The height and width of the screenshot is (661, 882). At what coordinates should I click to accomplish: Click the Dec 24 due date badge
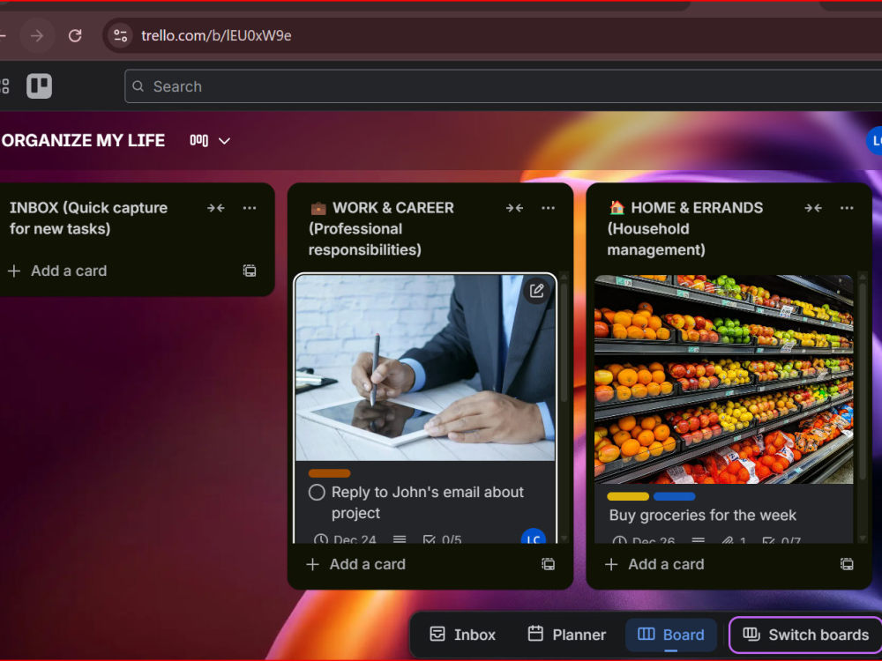(345, 539)
